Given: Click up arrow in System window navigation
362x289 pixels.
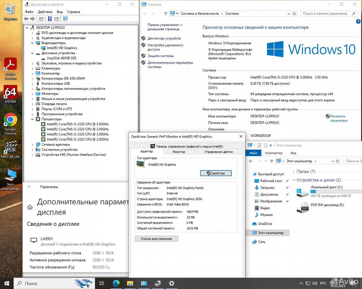Looking at the screenshot, I should click(x=166, y=14).
